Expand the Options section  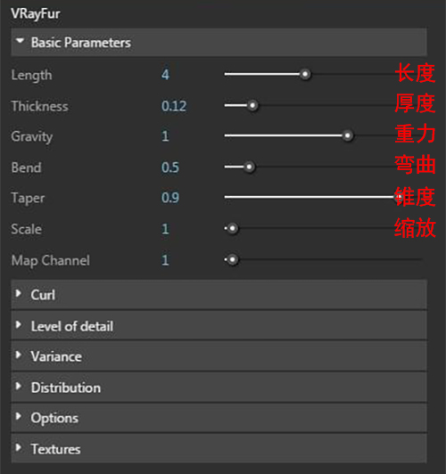[219, 418]
